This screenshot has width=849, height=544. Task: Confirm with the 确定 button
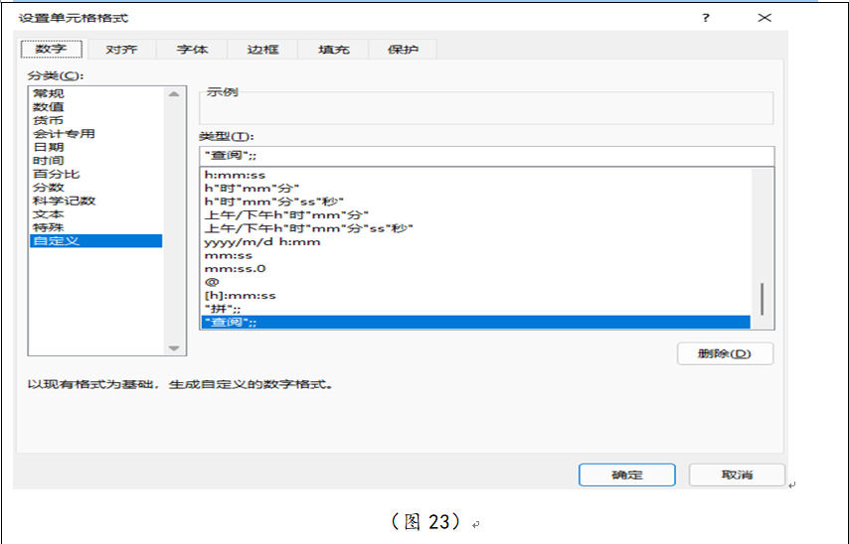coord(626,476)
